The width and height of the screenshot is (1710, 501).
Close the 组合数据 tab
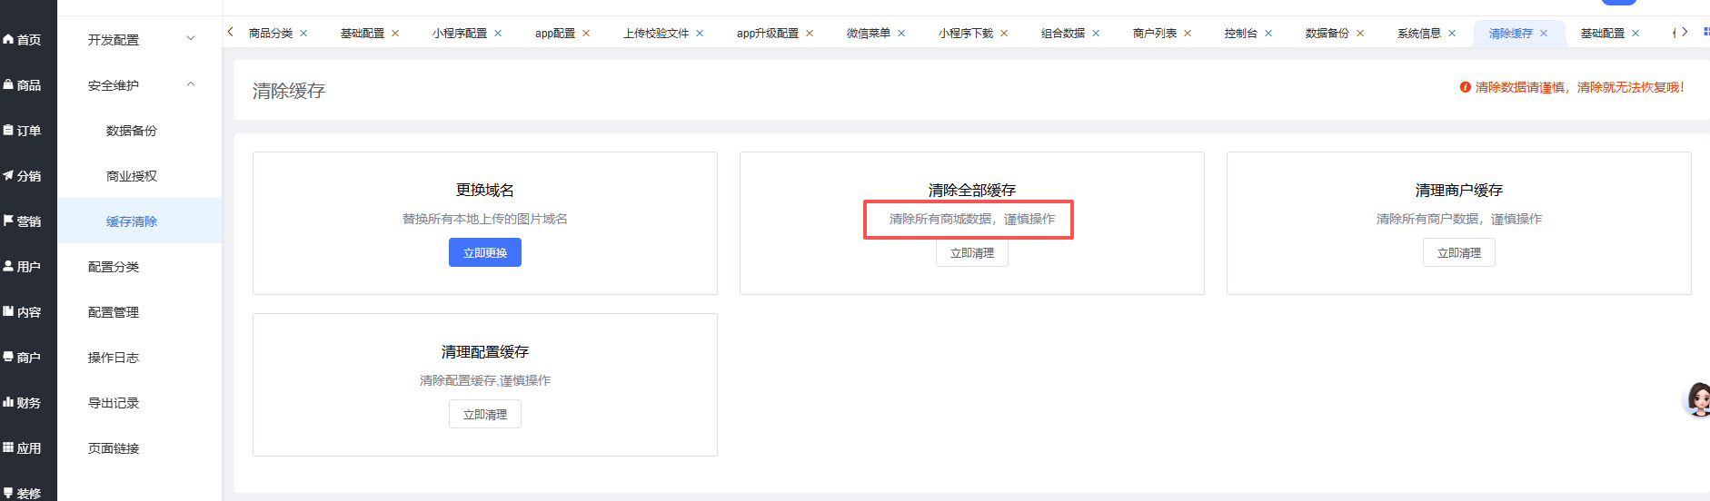pyautogui.click(x=1096, y=34)
